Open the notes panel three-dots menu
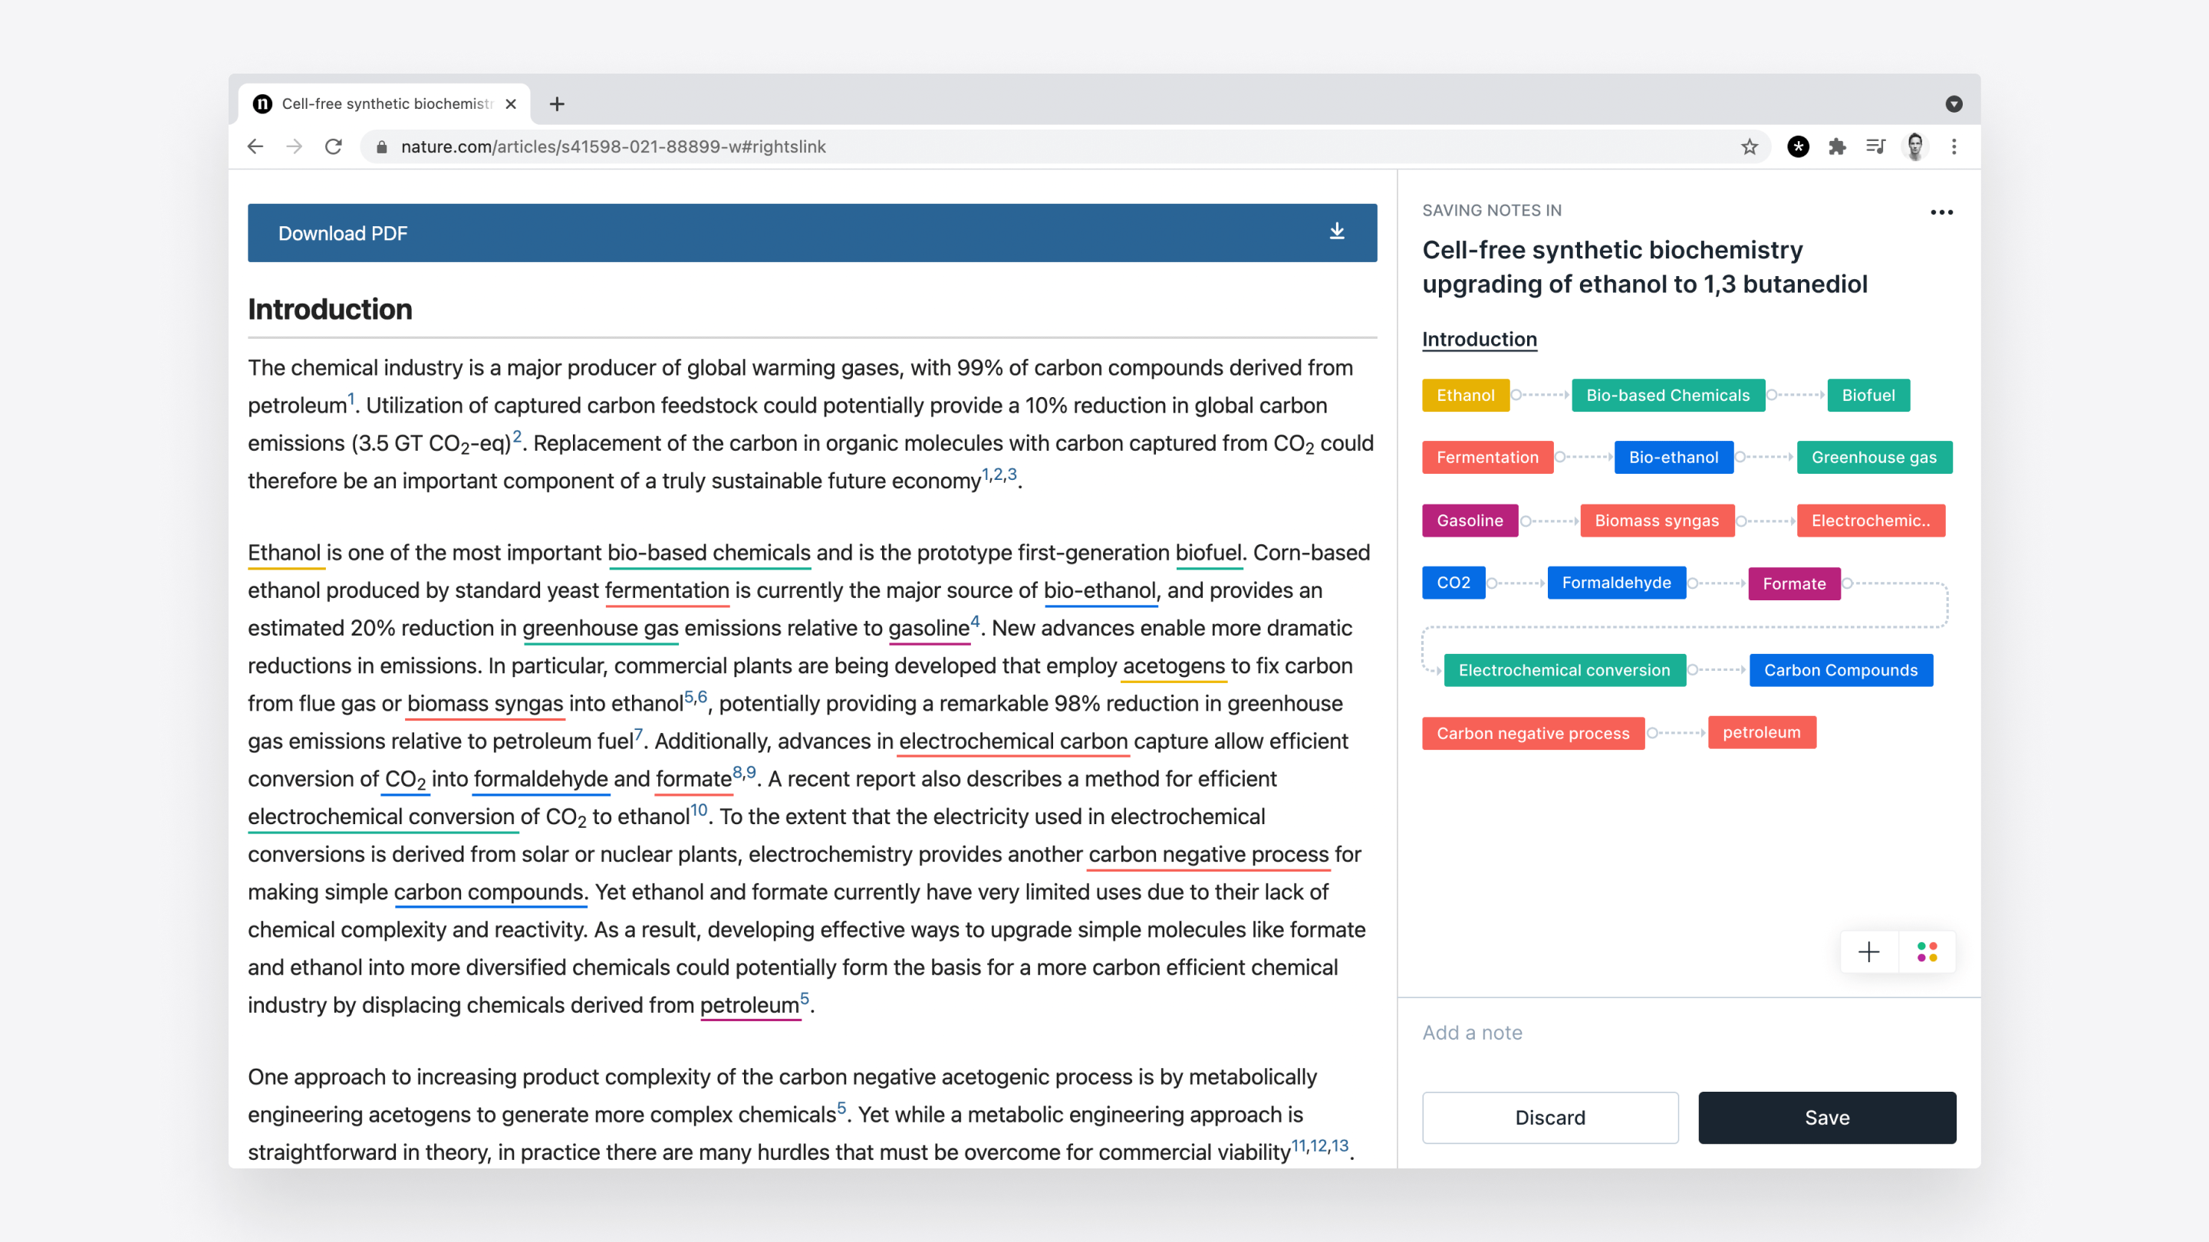This screenshot has width=2209, height=1242. point(1941,212)
